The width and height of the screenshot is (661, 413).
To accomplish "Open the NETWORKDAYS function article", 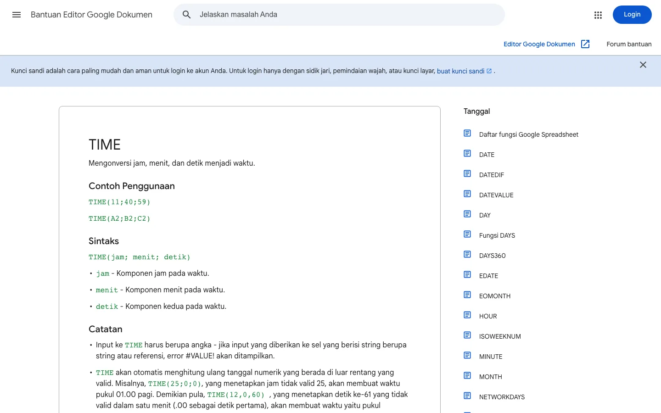I will tap(502, 397).
